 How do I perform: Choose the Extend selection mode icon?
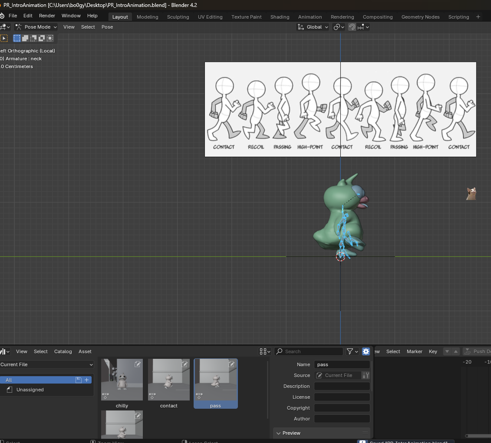[x=25, y=38]
